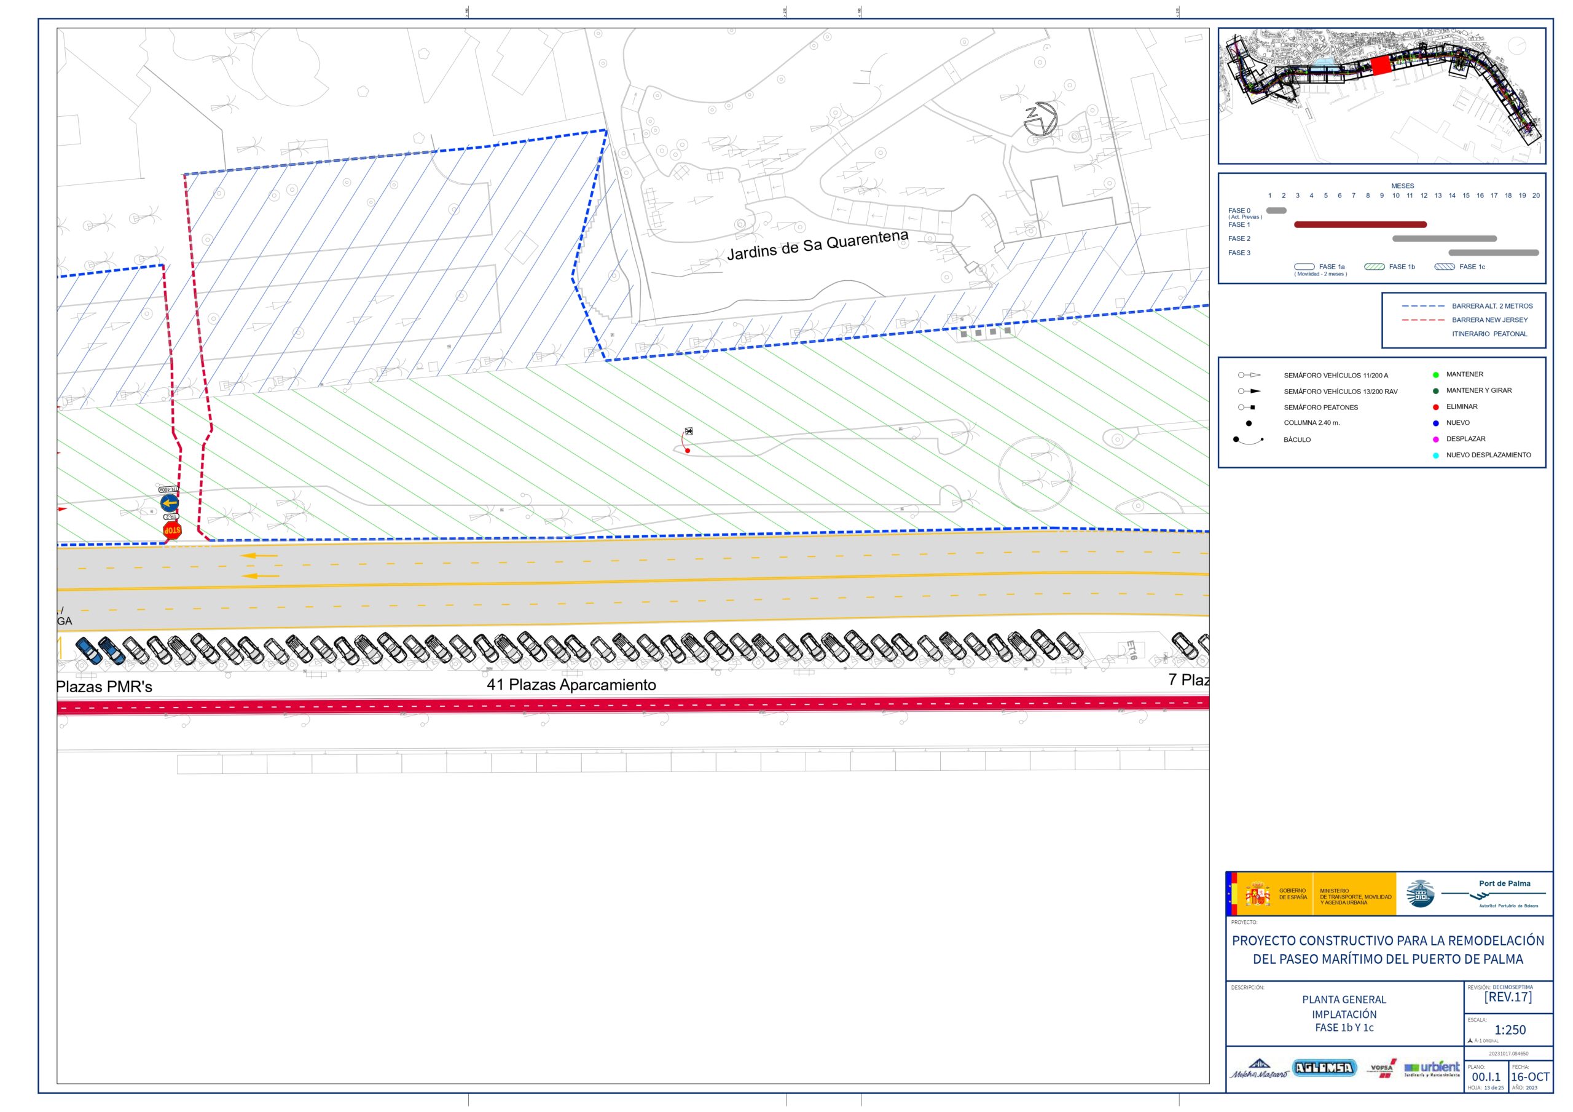The width and height of the screenshot is (1573, 1112).
Task: Click the Melchor Mascaró company logo
Action: point(1258,1070)
